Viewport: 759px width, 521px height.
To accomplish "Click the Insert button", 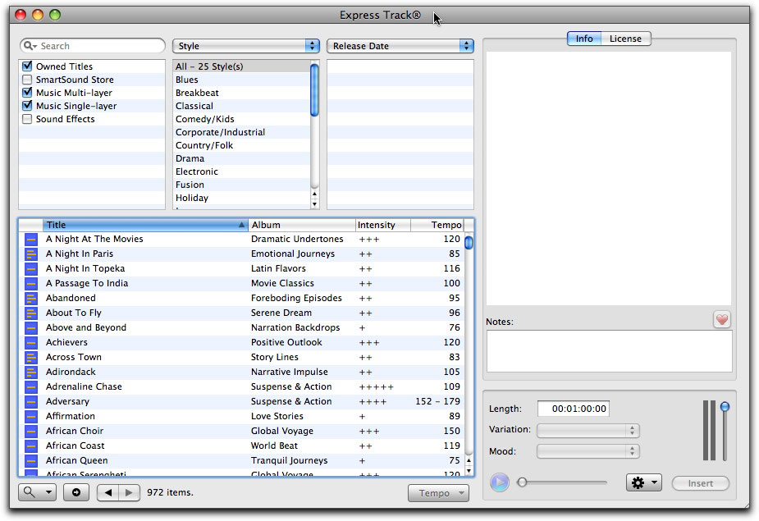I will 701,483.
